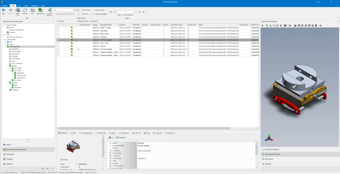This screenshot has width=340, height=174.
Task: Click the Tool Vise Assembly thumbnail image
Action: [x=73, y=146]
